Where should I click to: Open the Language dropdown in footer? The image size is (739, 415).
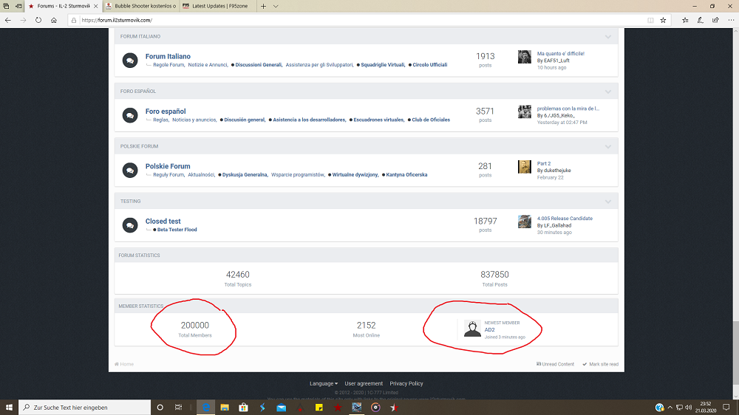point(324,383)
